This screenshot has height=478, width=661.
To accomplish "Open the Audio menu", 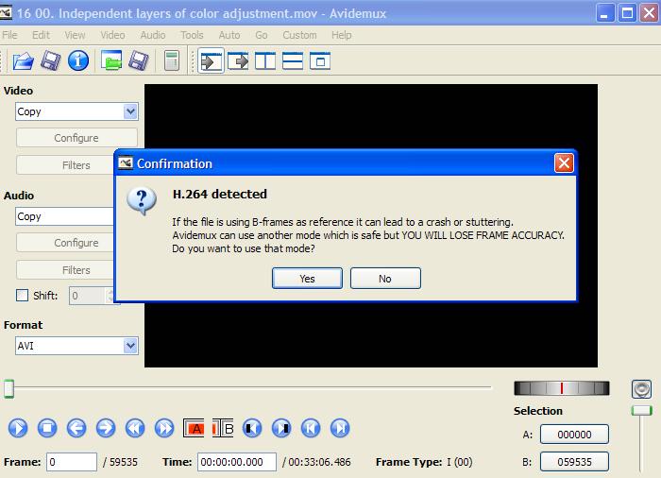I will tap(153, 35).
